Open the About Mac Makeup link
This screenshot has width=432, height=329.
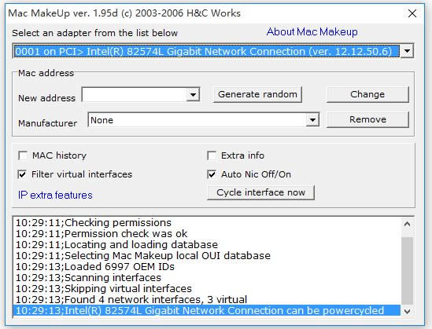[312, 32]
